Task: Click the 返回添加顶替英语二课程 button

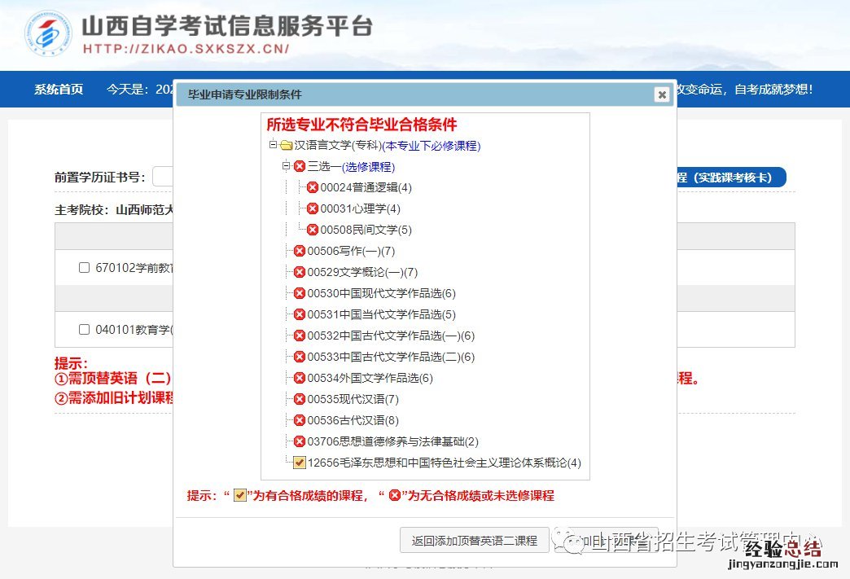Action: (475, 540)
